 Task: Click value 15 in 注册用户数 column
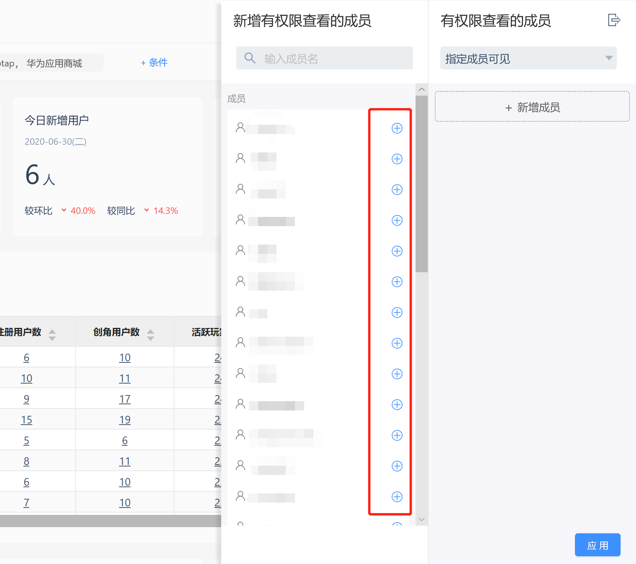pyautogui.click(x=26, y=420)
